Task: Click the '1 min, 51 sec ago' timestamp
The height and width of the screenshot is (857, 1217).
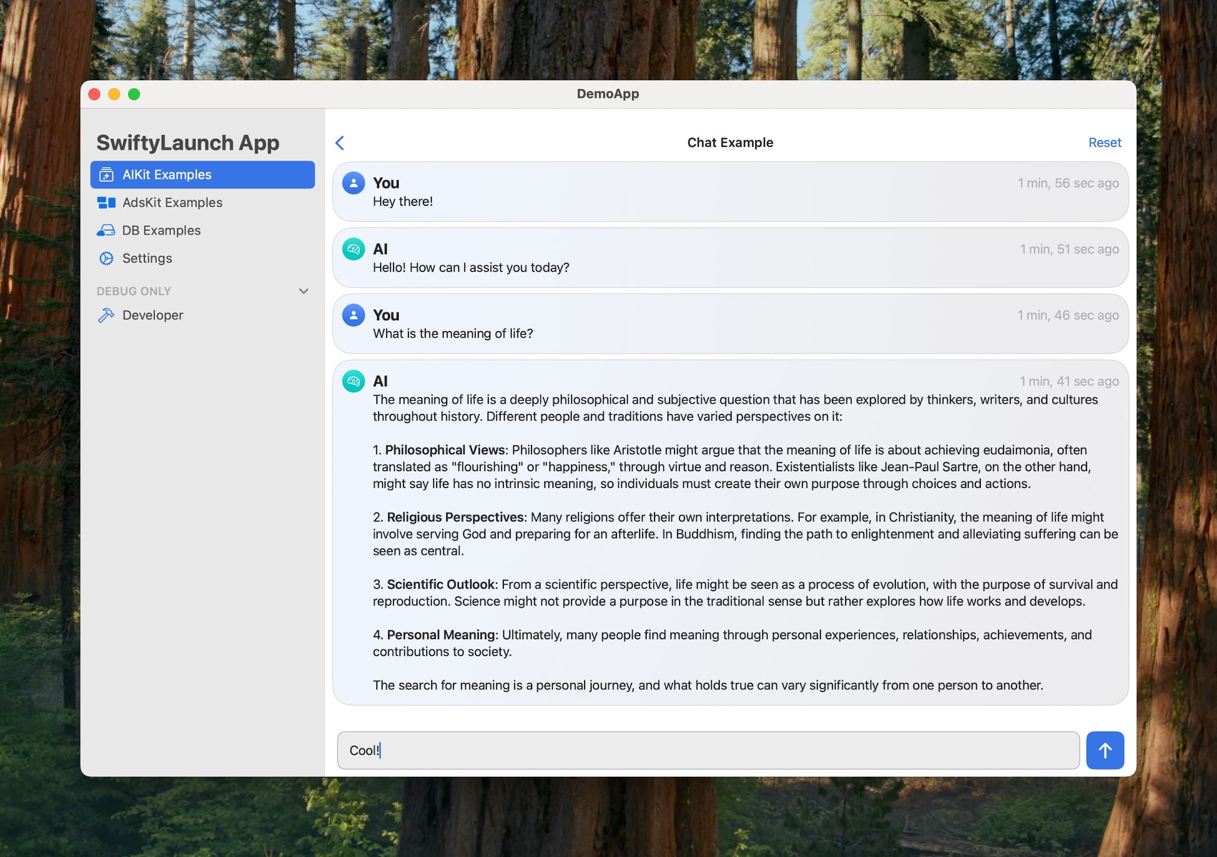Action: tap(1070, 249)
